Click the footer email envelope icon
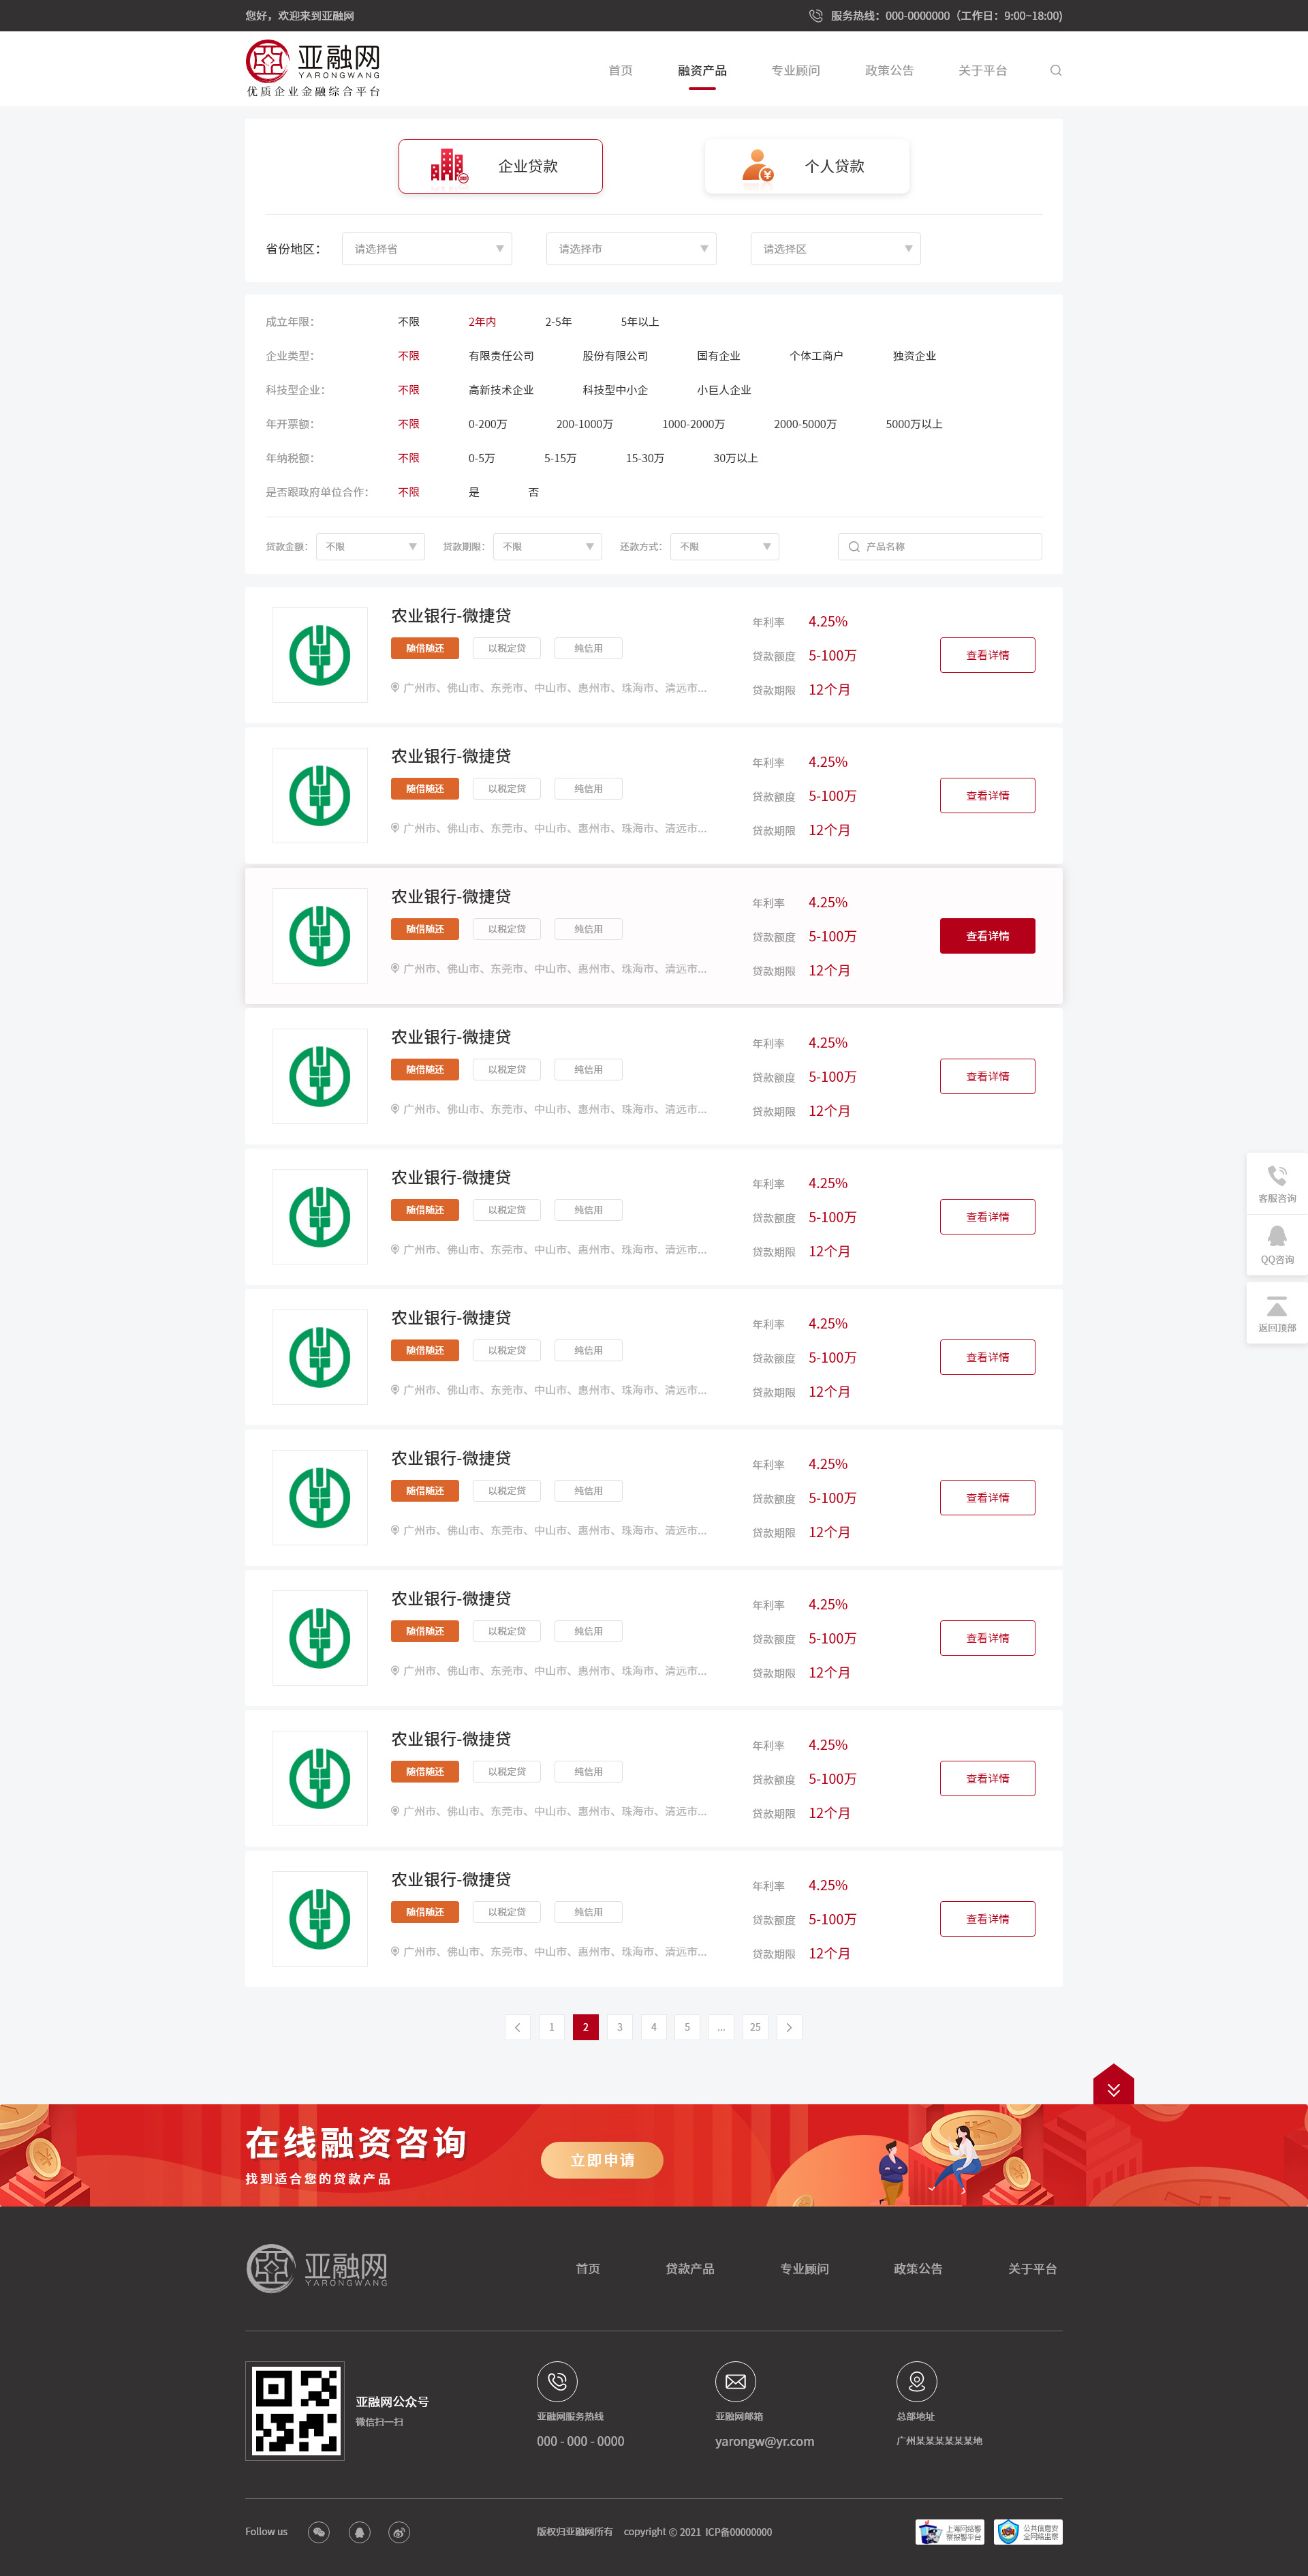 (734, 2382)
